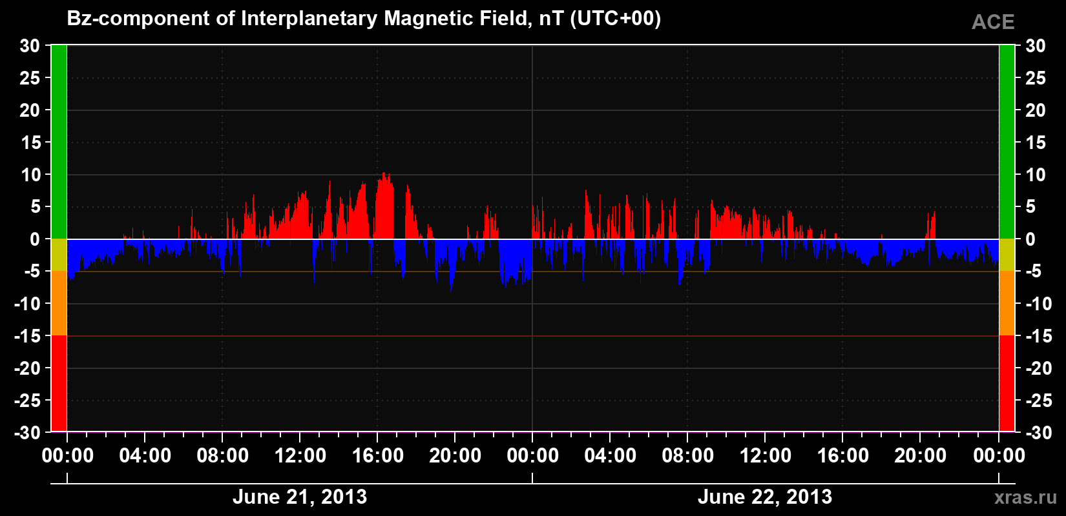Click the 00:00 label ending June 22
Screen dimensions: 1066x516
(x=999, y=456)
